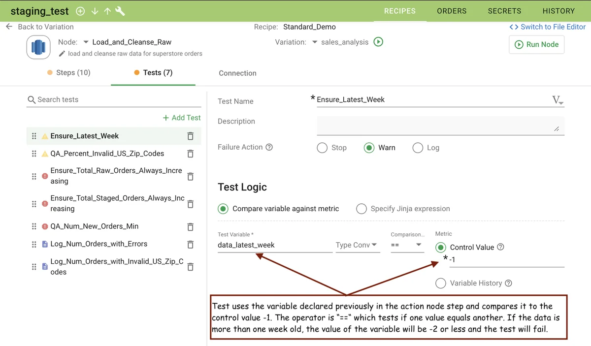Delete the Ensure_Latest_Week test via trash icon
Screen dimensions: 591x346
190,136
